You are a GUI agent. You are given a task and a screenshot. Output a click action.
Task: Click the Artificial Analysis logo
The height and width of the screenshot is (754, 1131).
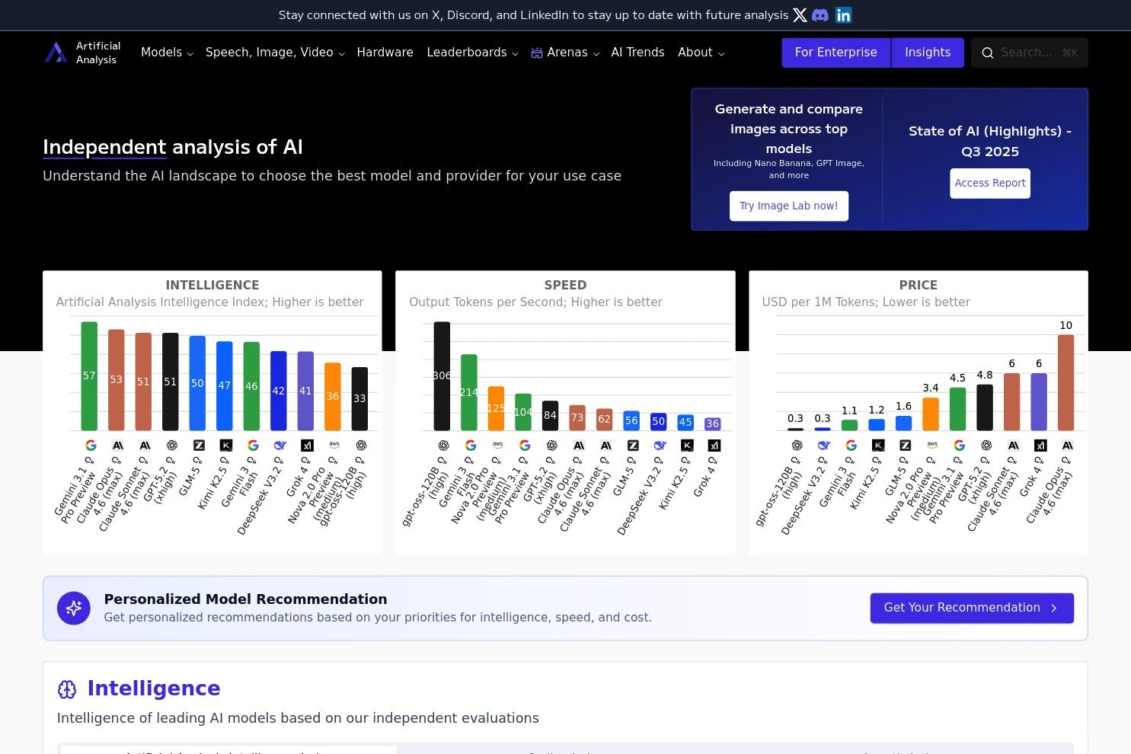(x=56, y=51)
